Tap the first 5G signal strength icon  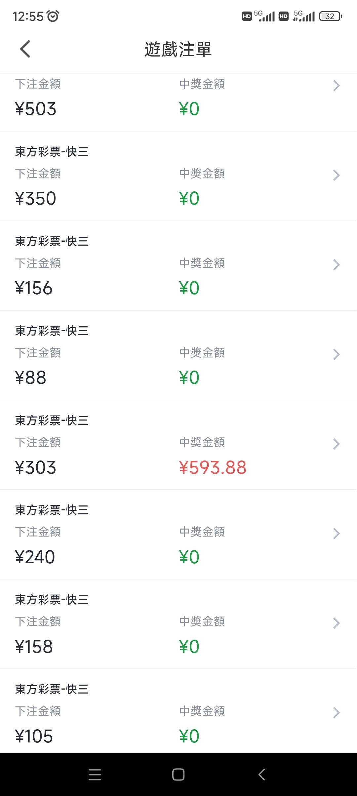[x=265, y=16]
